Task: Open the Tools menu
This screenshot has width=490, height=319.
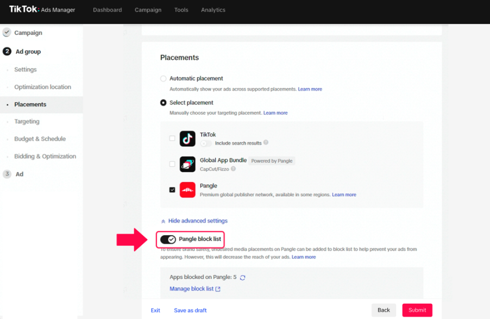Action: [x=181, y=10]
